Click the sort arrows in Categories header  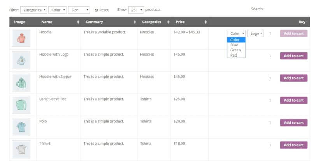point(168,22)
